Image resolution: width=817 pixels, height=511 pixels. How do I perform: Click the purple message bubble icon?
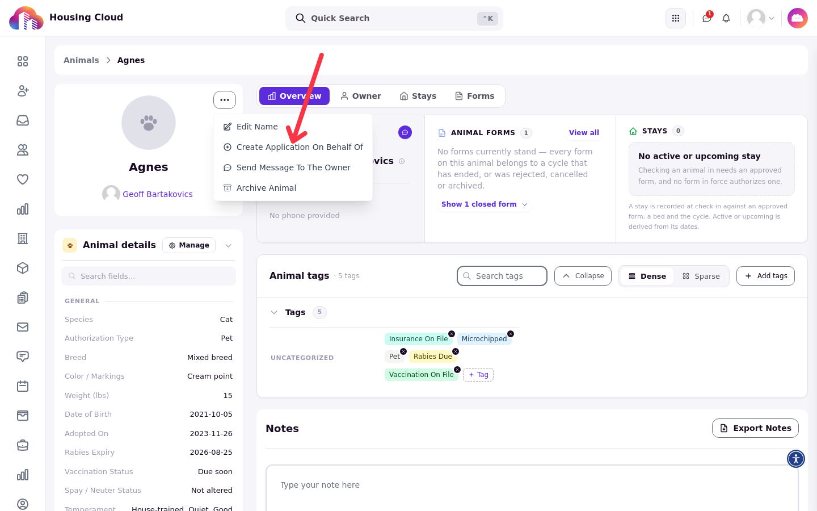[x=405, y=132]
